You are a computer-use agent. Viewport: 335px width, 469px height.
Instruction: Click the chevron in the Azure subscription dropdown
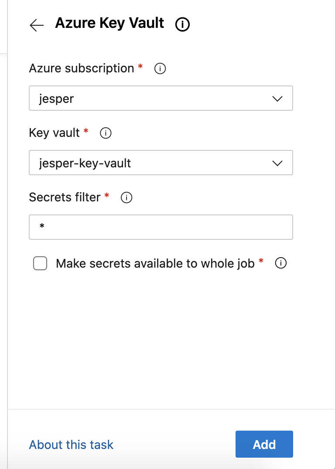click(x=277, y=99)
